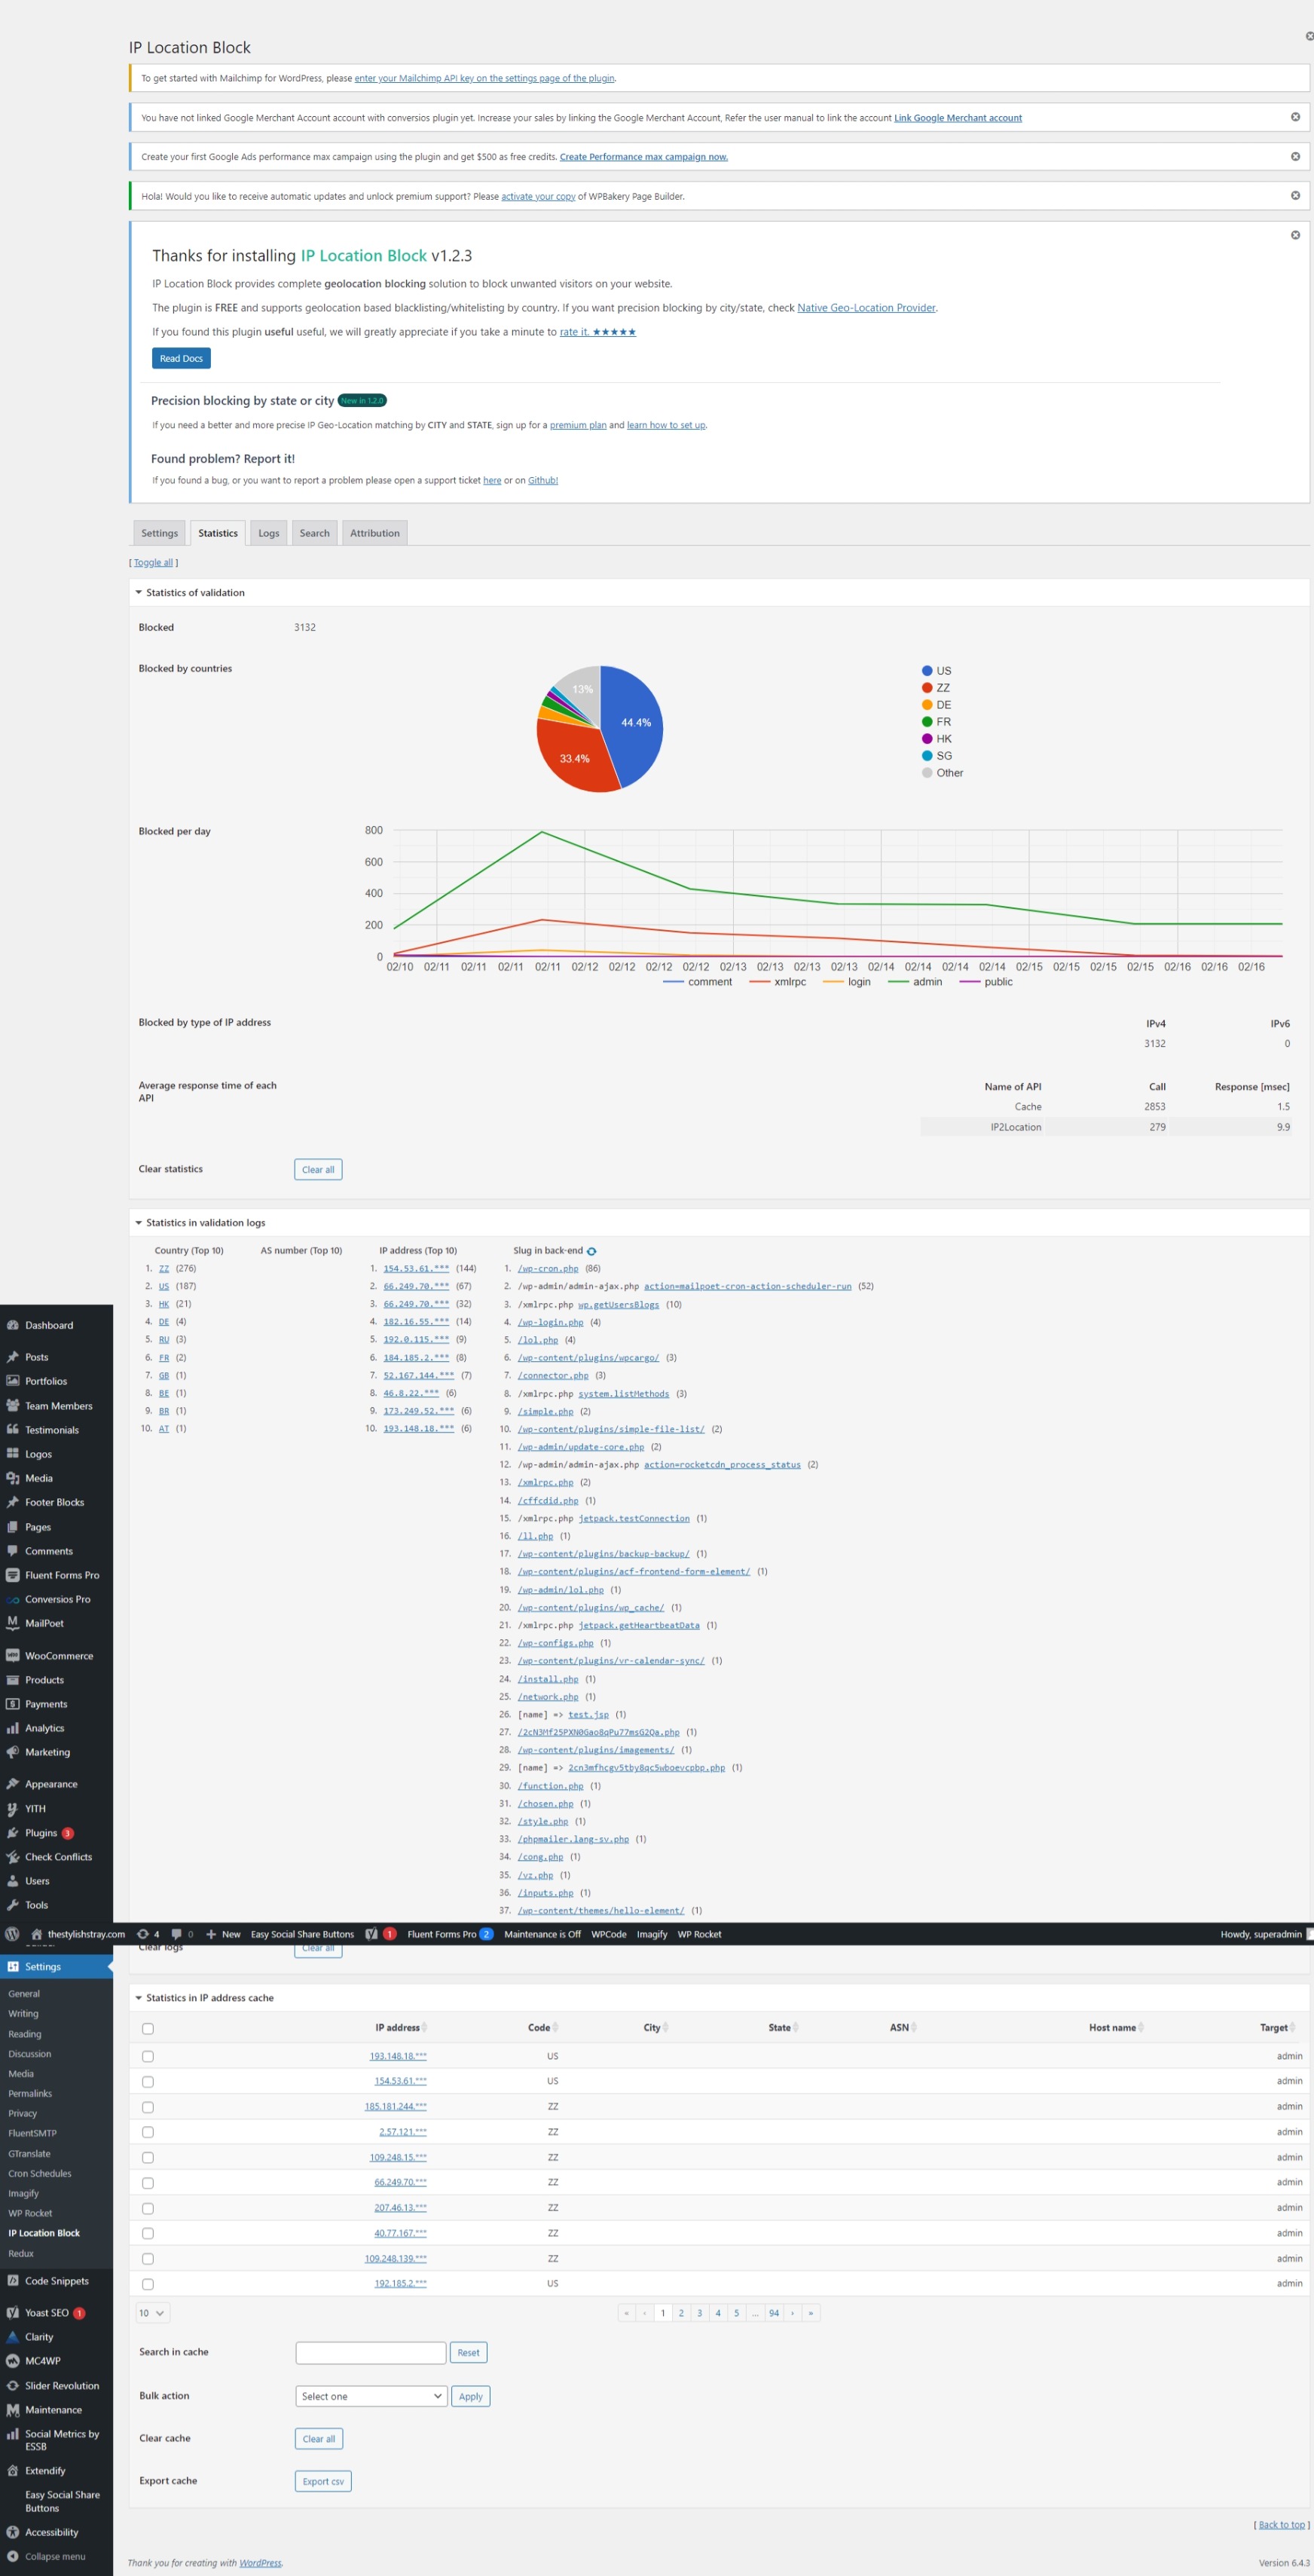Viewport: 1314px width, 2576px height.
Task: Check the box for 193.148.18.*** row
Action: pos(148,2057)
